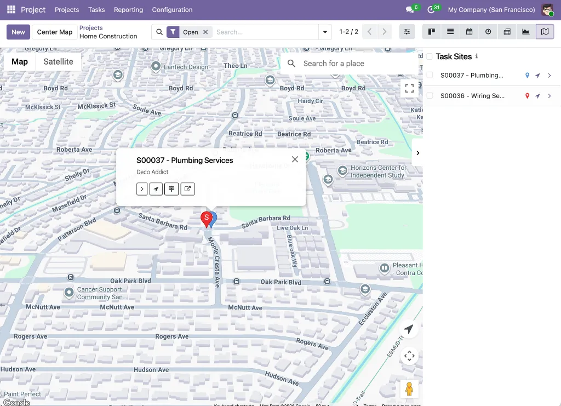Click the Google logo on map

point(16,402)
